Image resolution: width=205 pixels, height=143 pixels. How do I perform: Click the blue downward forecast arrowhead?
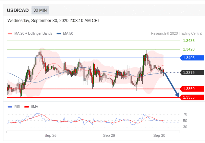tap(178, 95)
